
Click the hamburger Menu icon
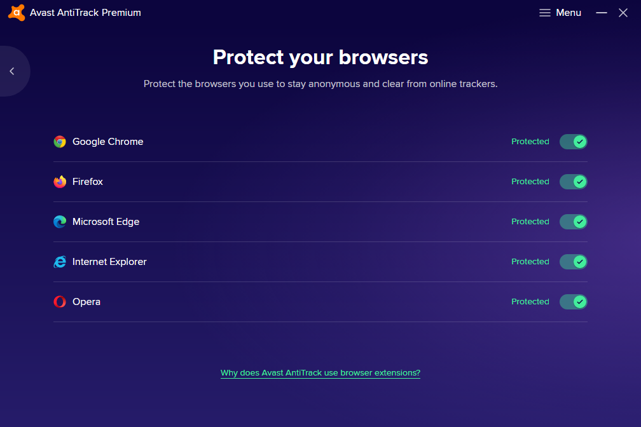click(545, 13)
